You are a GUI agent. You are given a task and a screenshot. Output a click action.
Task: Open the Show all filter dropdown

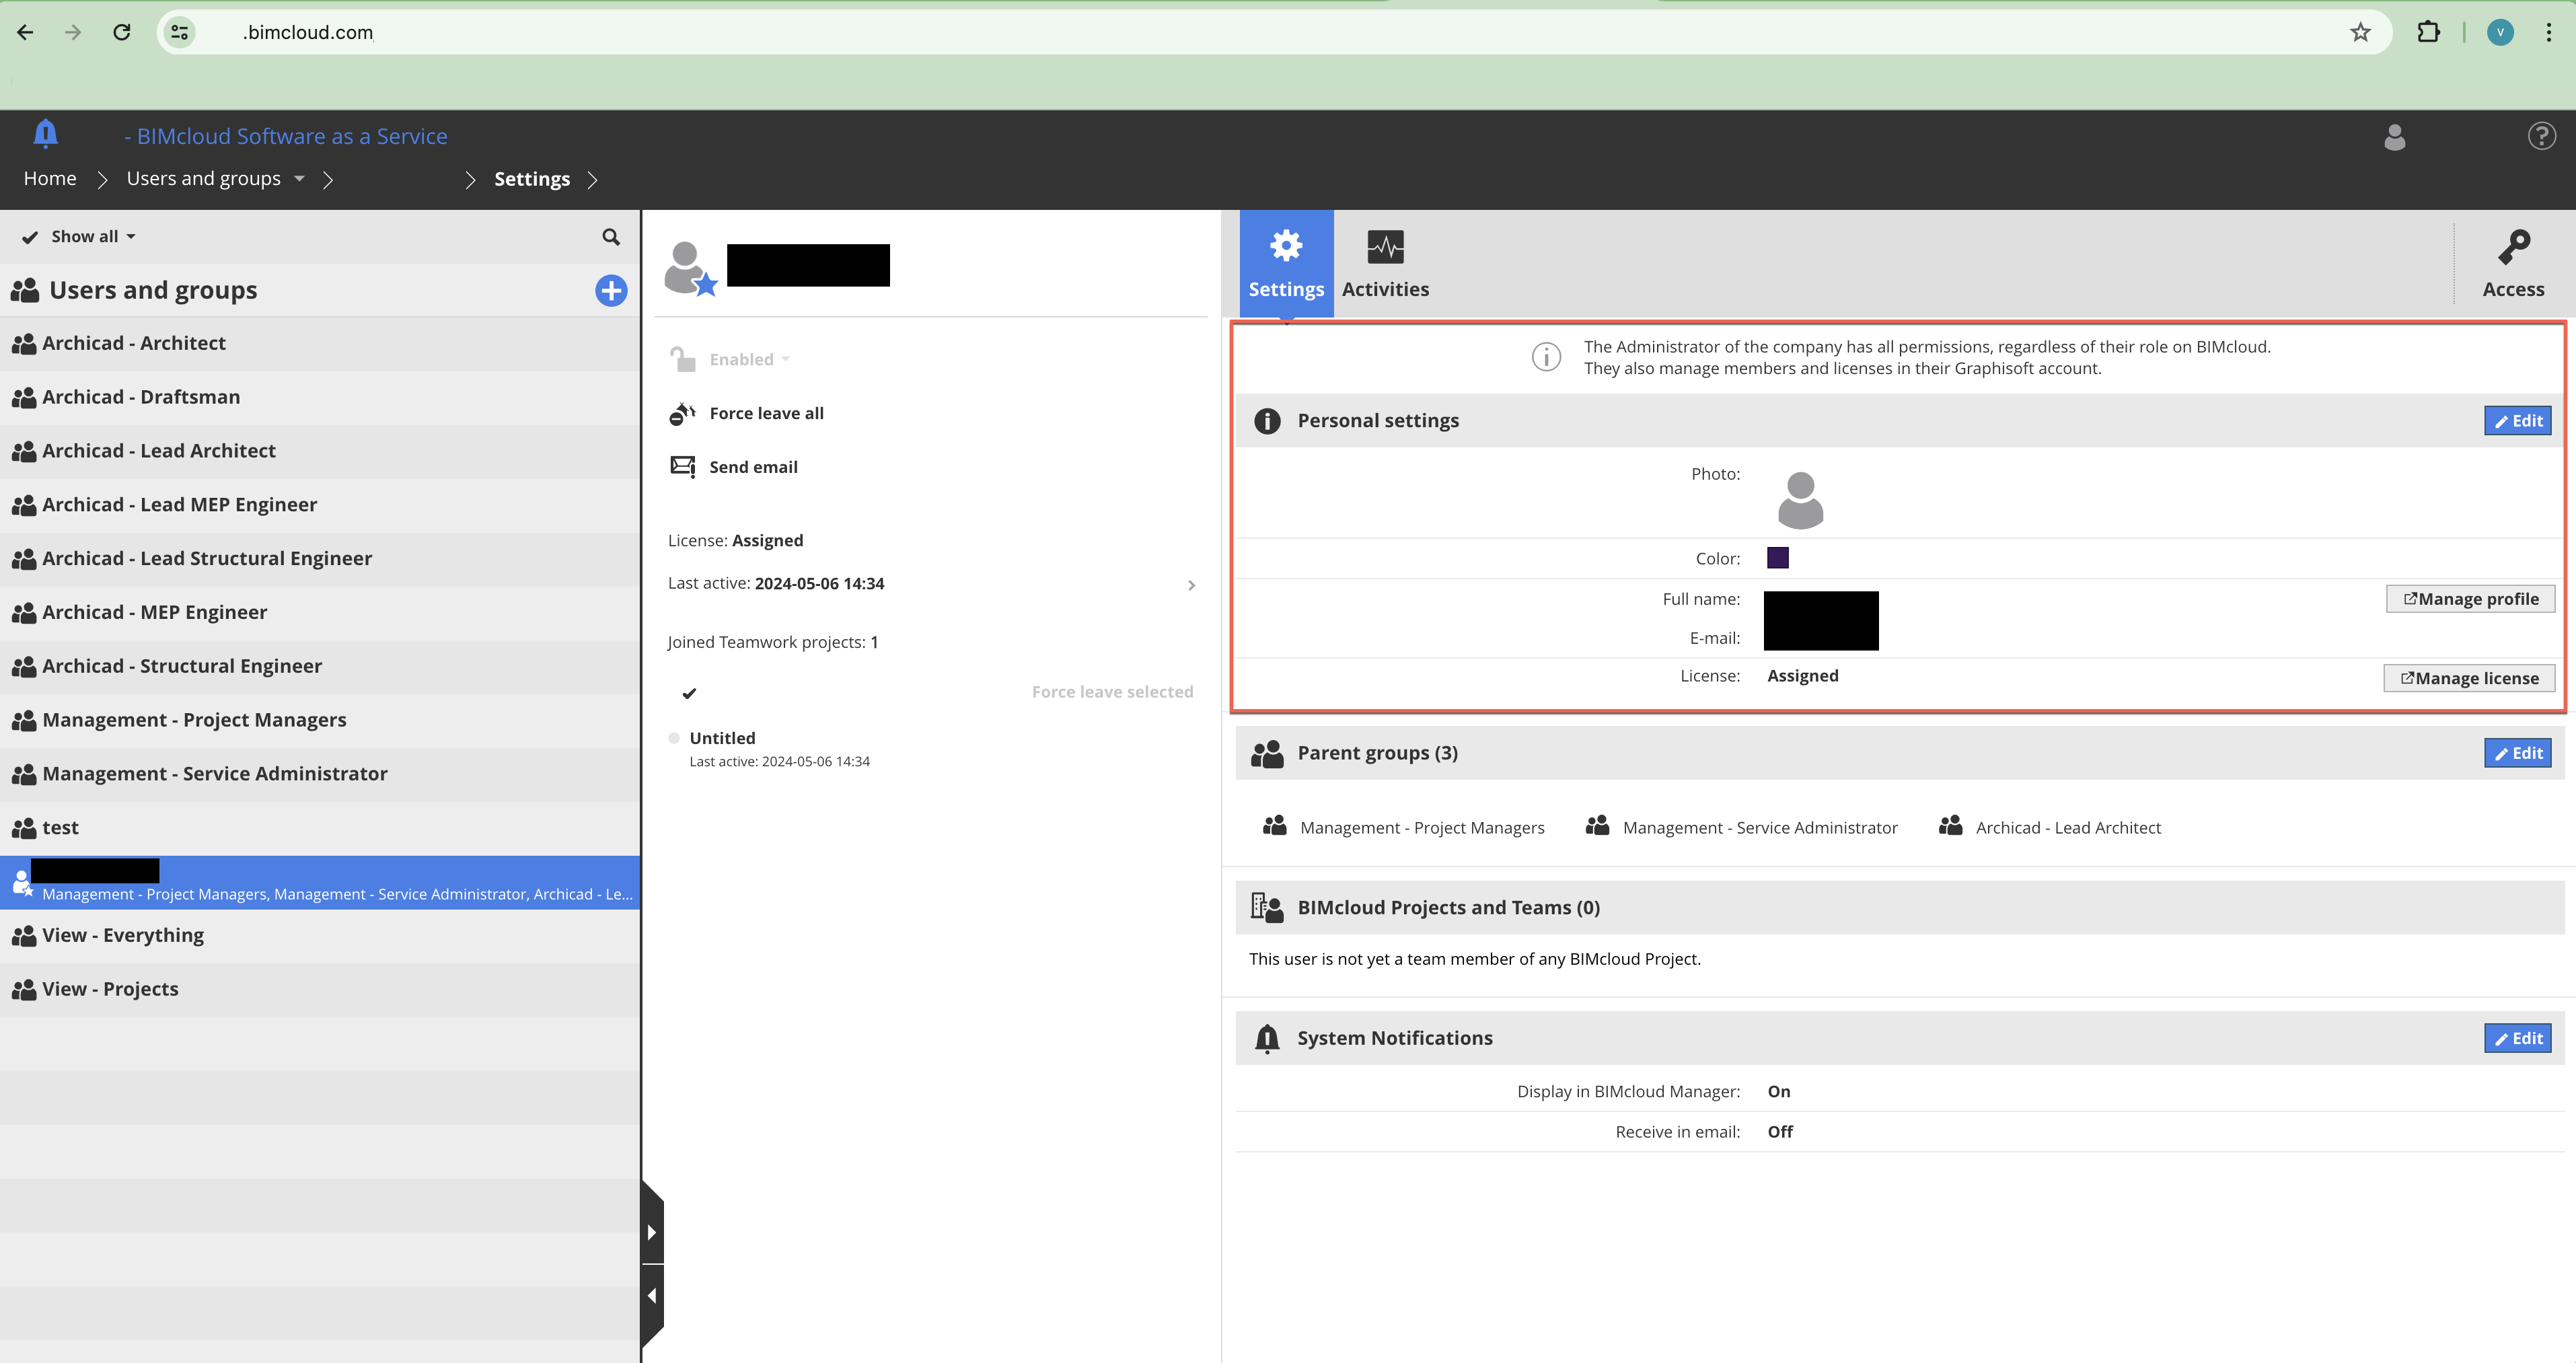coord(93,237)
